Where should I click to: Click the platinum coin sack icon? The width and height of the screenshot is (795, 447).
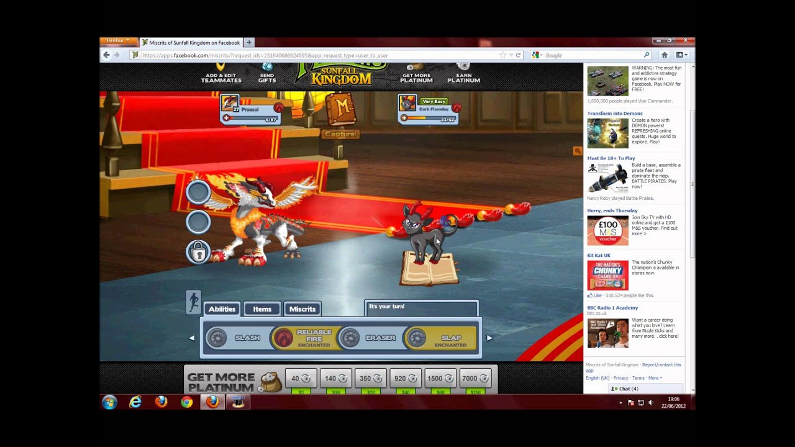pos(270,382)
